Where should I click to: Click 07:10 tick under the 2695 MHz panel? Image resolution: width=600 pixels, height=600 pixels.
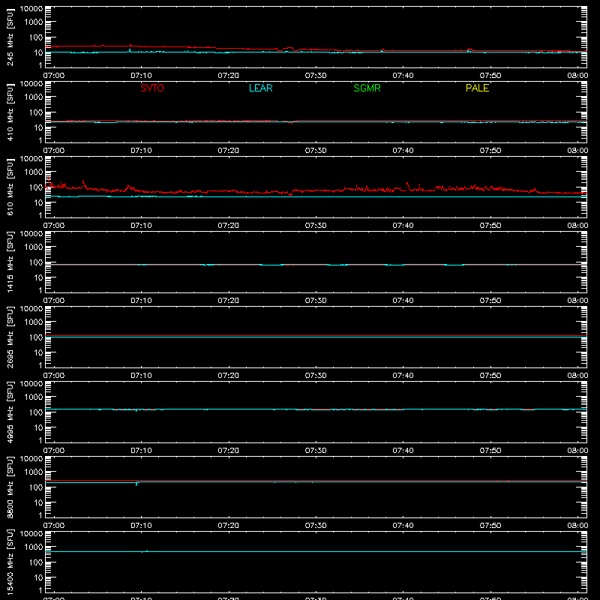click(141, 376)
